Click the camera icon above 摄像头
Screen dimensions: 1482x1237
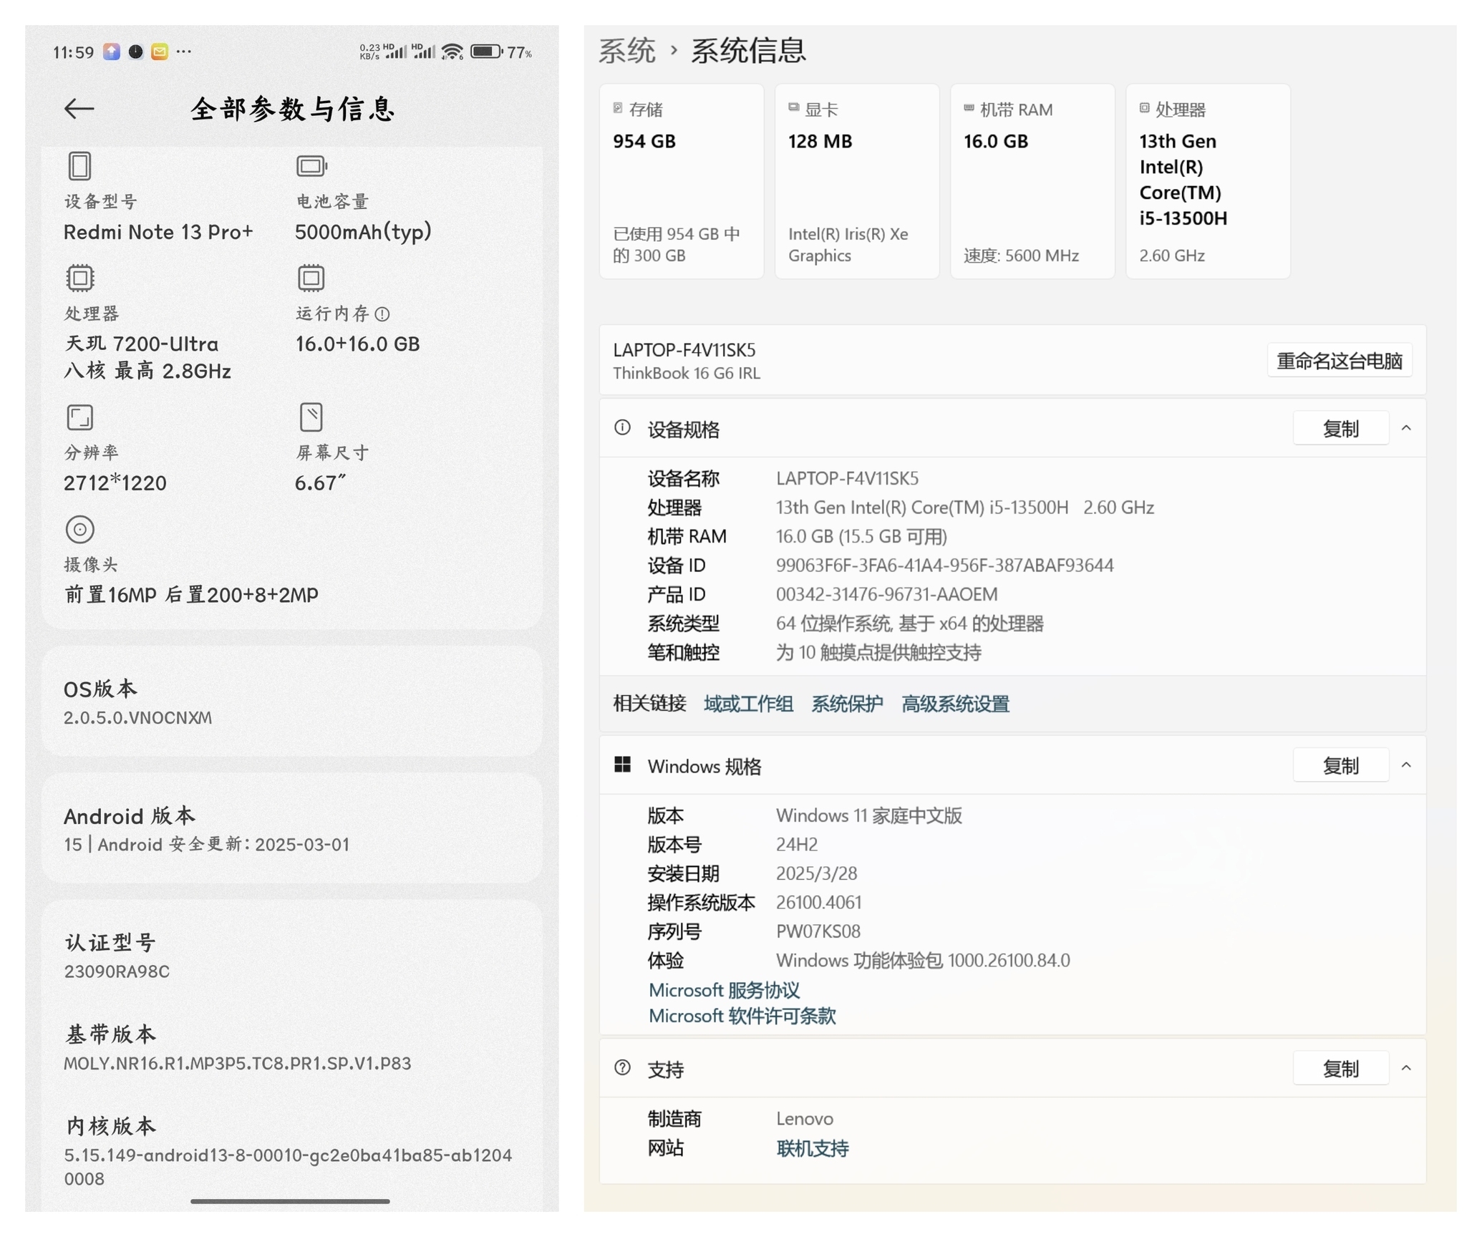(79, 530)
